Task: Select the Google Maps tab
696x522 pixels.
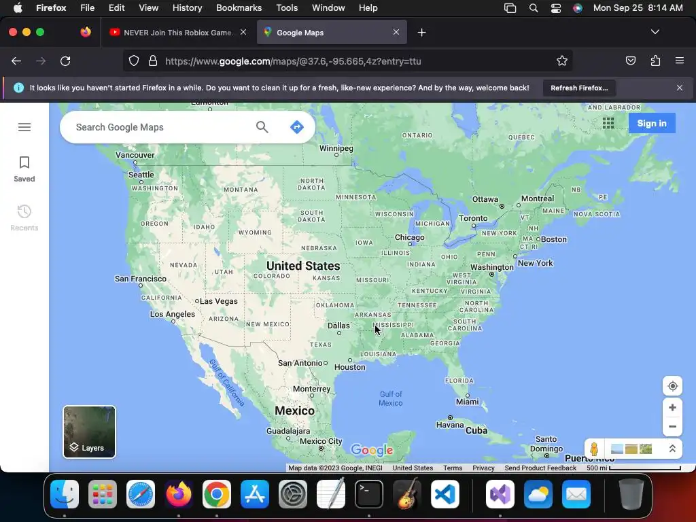Action: (x=332, y=33)
